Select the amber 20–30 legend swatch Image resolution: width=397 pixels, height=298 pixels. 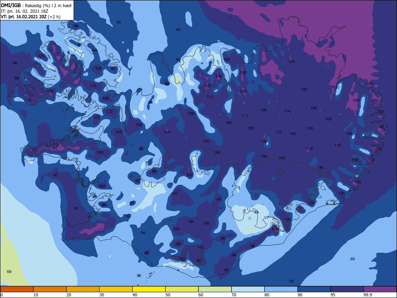click(x=83, y=289)
